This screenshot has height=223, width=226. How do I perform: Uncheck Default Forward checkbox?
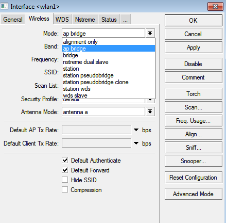coord(65,170)
